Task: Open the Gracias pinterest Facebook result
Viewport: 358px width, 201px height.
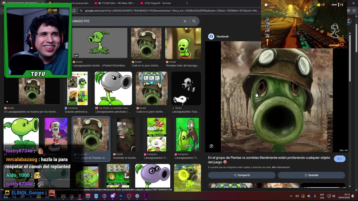Action: point(77,88)
